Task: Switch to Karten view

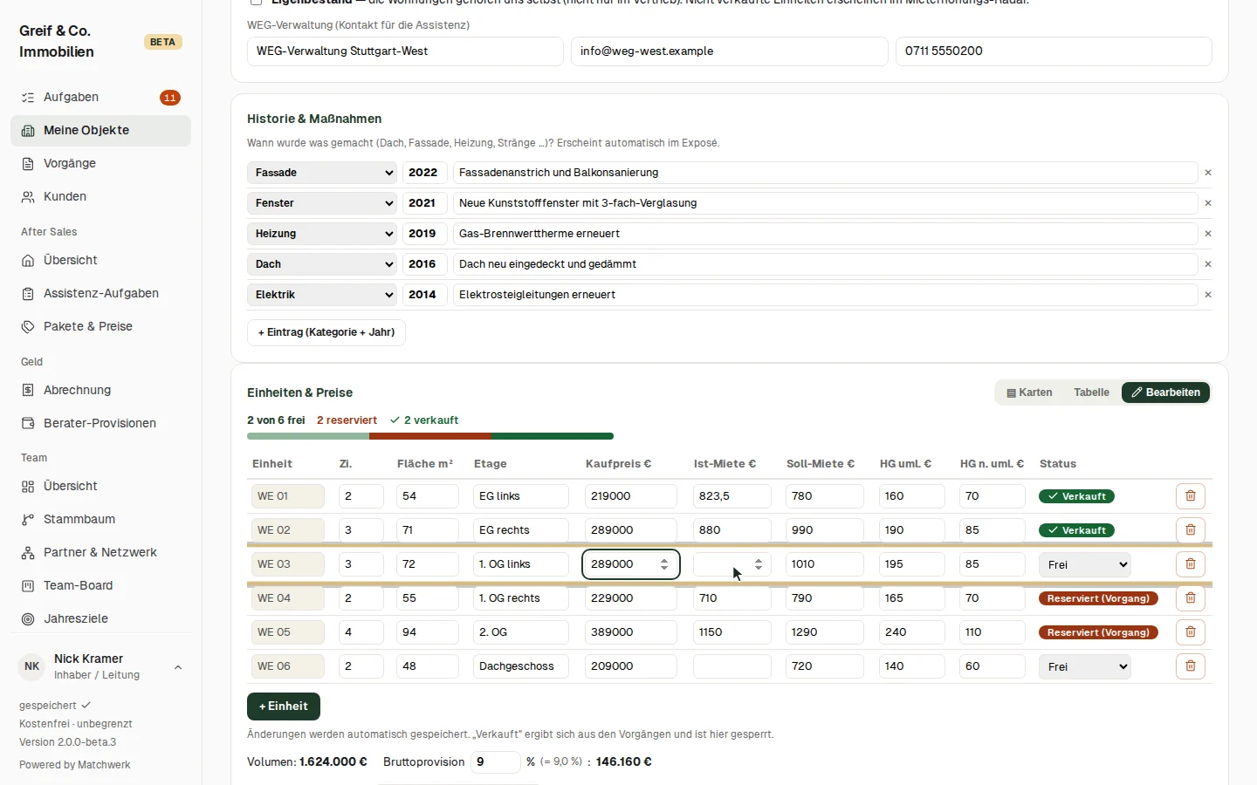Action: (x=1029, y=392)
